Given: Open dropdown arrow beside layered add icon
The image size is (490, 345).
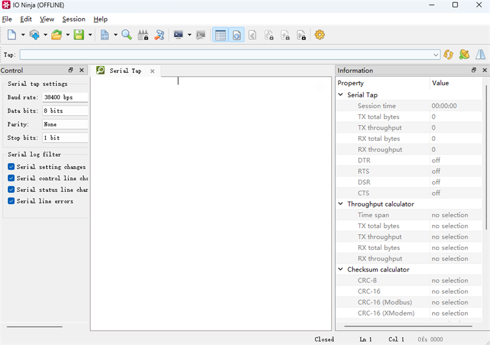Looking at the screenshot, I should [45, 35].
